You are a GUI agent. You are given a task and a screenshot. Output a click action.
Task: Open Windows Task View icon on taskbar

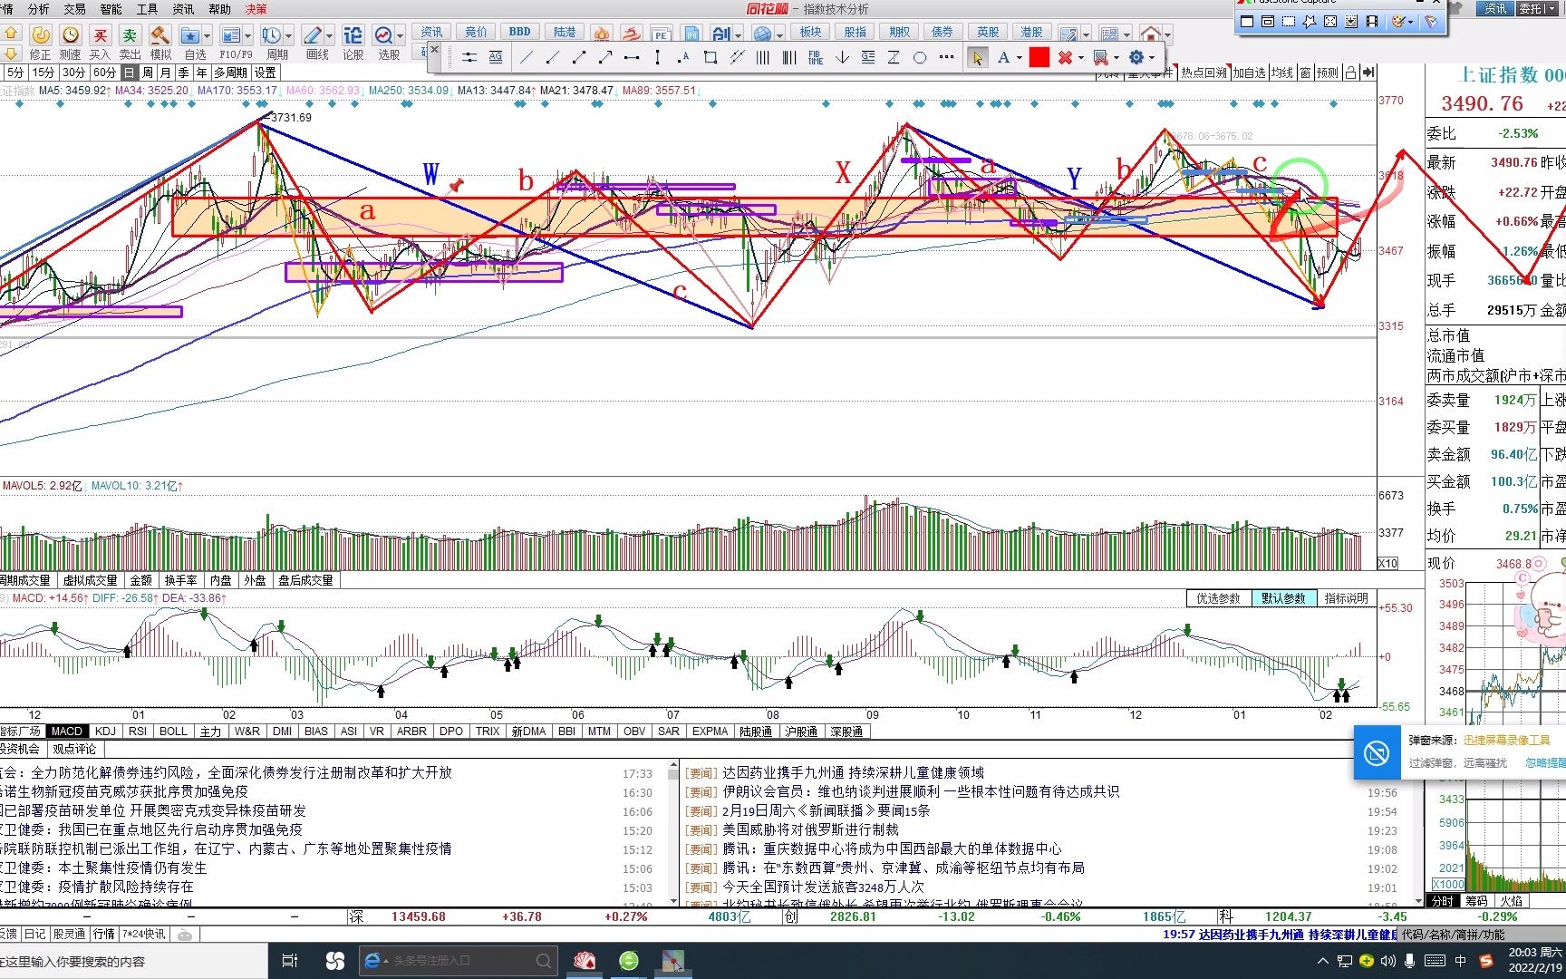coord(290,961)
